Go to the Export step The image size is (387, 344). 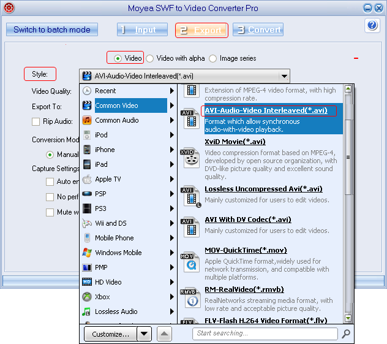[201, 30]
